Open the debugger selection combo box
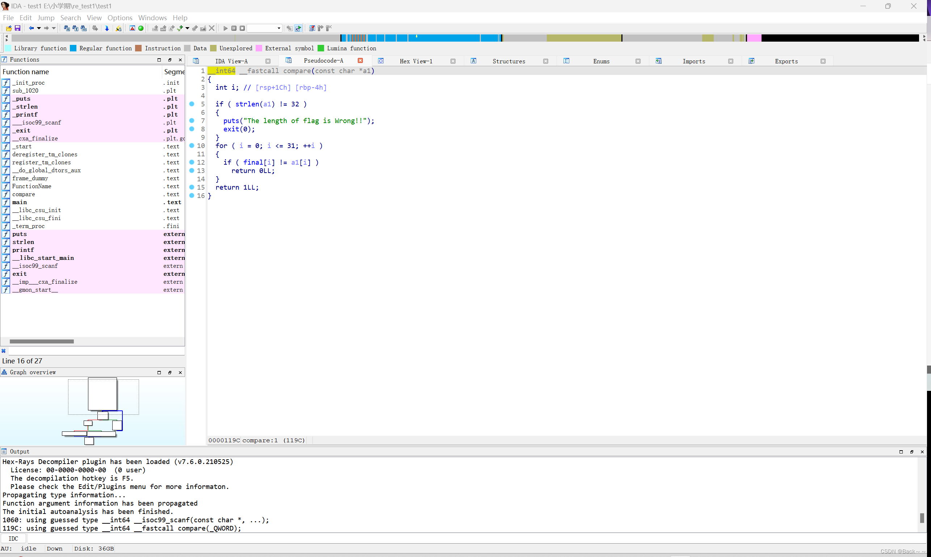 point(264,28)
